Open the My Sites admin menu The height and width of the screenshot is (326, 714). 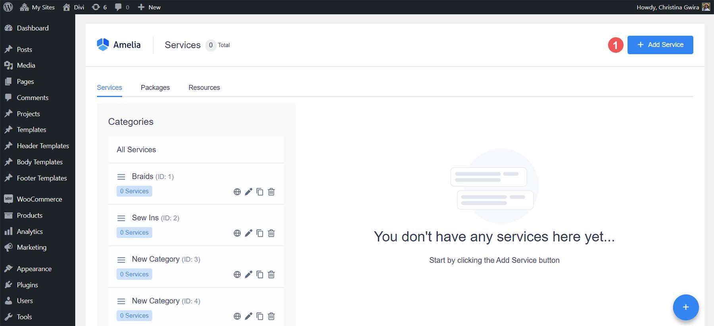[37, 7]
